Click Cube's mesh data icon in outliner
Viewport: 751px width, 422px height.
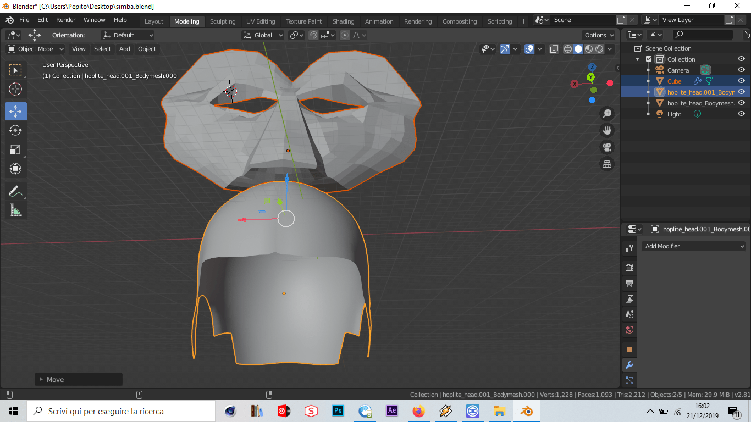tap(709, 81)
